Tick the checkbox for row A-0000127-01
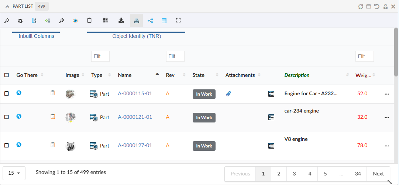 7,145
